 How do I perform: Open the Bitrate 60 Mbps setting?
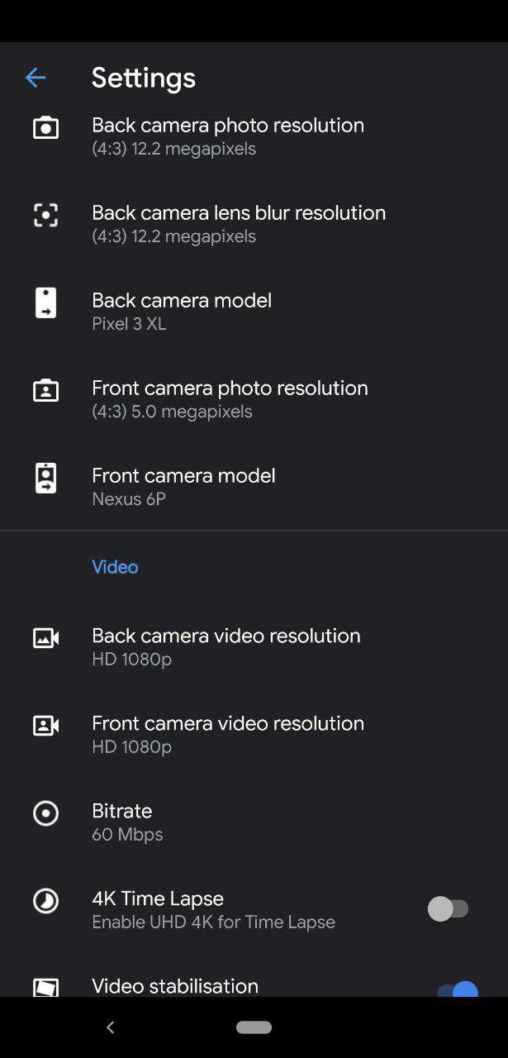tap(254, 822)
